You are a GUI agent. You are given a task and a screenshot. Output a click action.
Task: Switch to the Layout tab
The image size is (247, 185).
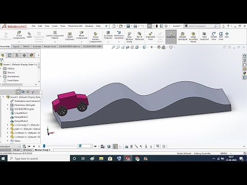coord(16,46)
